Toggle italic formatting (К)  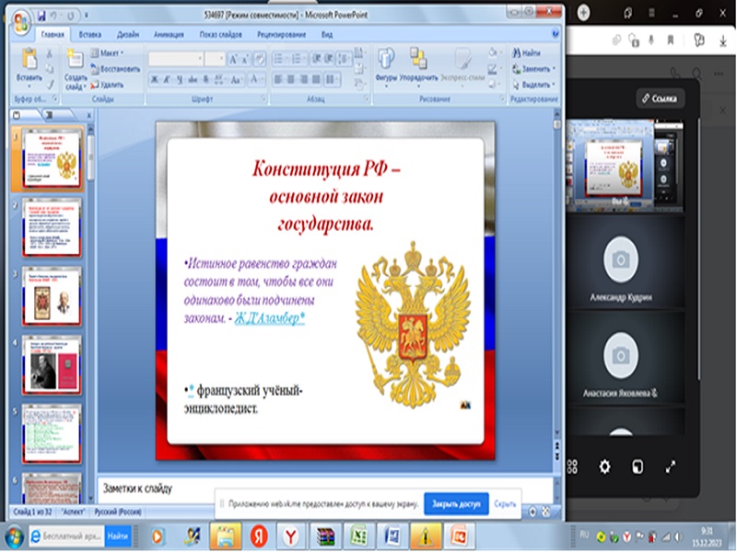(x=167, y=79)
